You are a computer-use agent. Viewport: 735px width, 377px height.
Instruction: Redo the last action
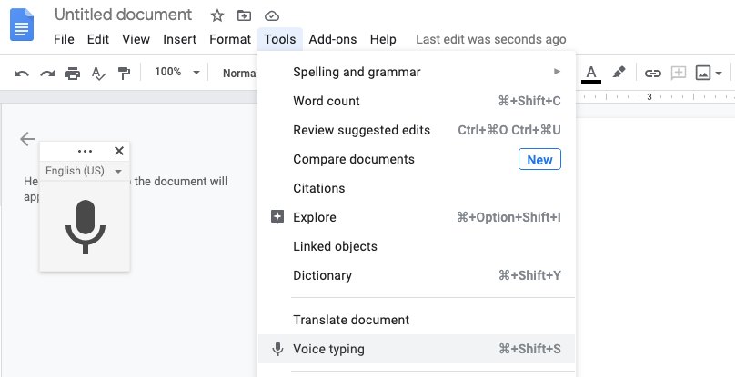(47, 73)
